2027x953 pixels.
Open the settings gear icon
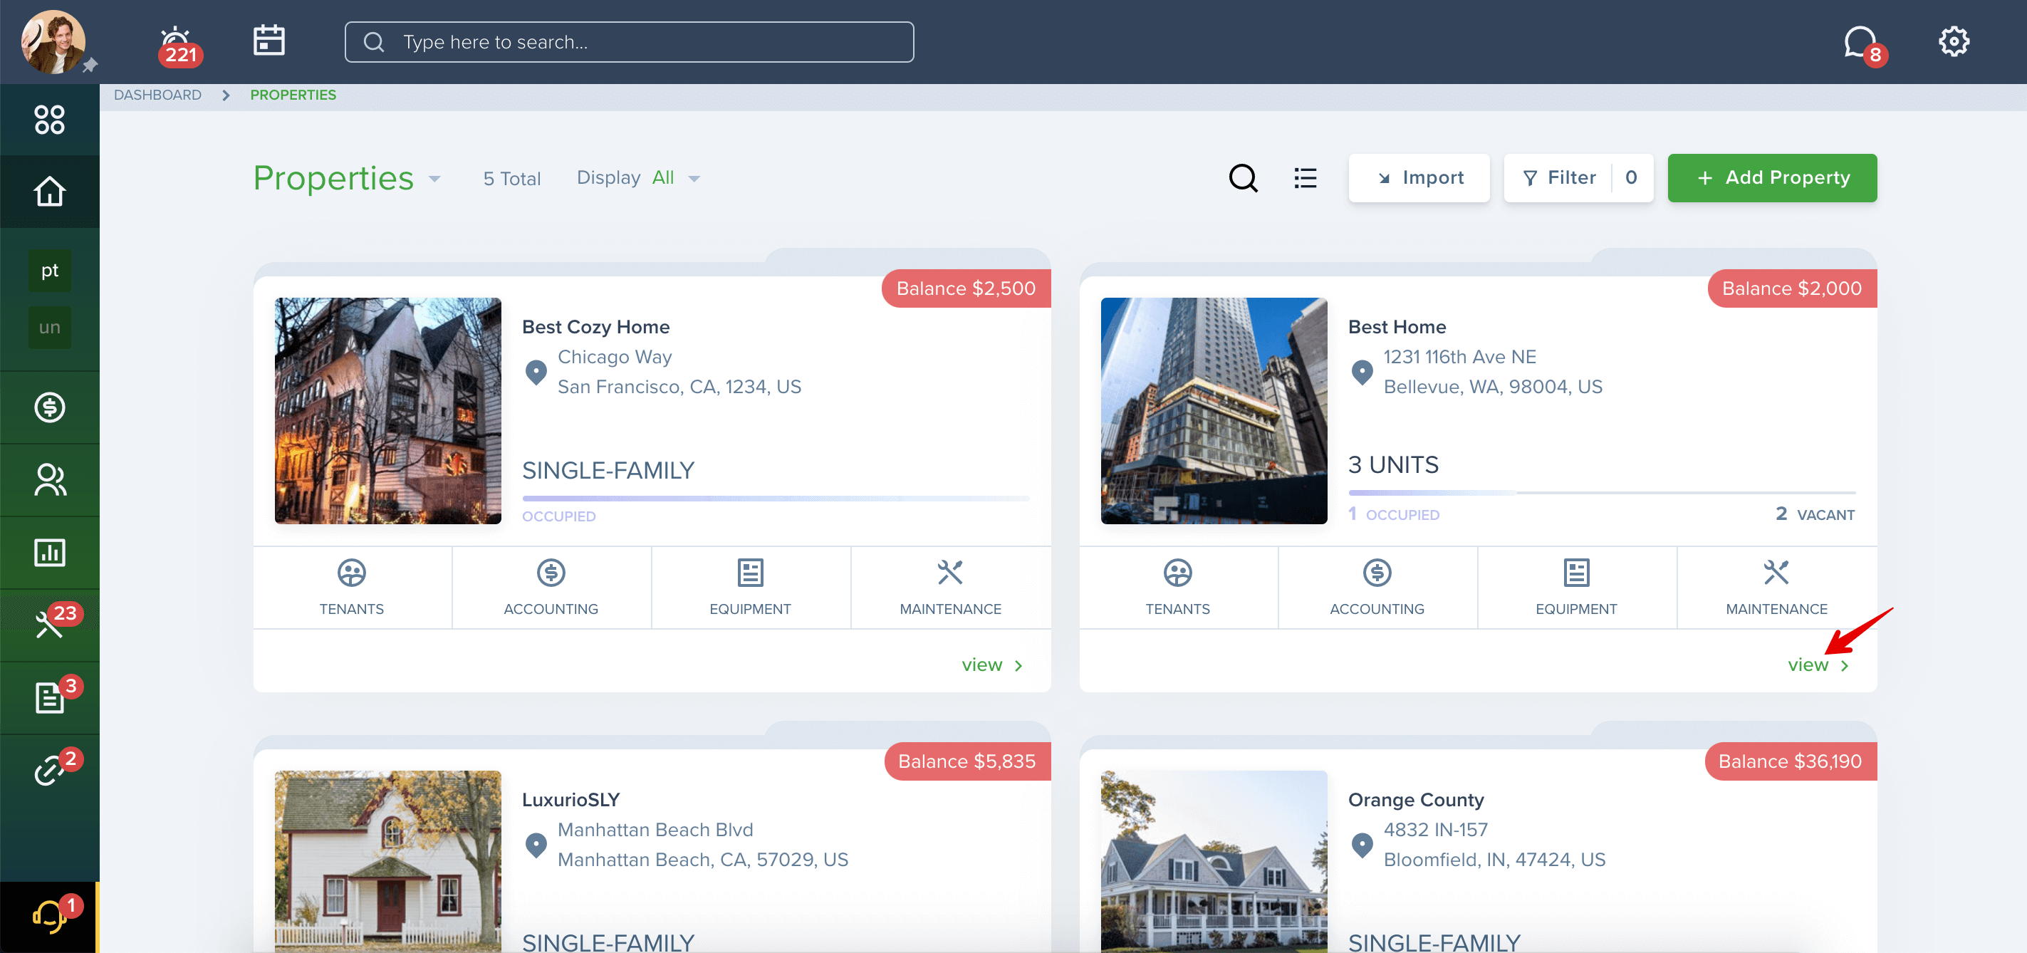tap(1953, 41)
